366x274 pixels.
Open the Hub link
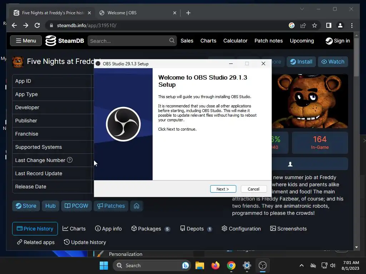click(50, 206)
